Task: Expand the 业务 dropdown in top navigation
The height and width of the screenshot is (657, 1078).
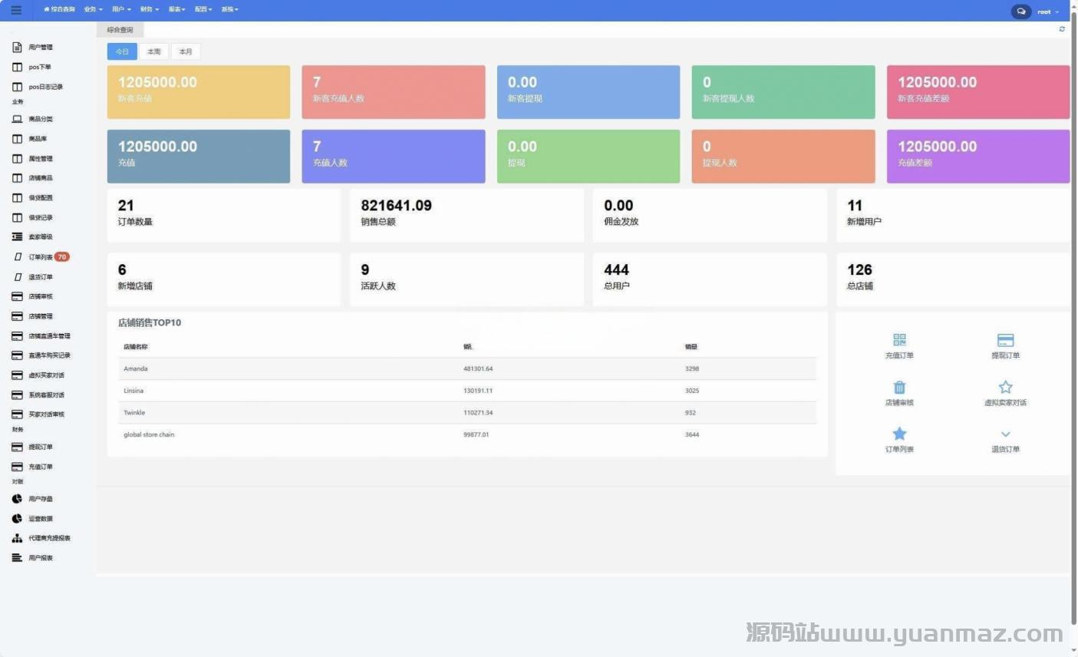Action: click(x=93, y=10)
